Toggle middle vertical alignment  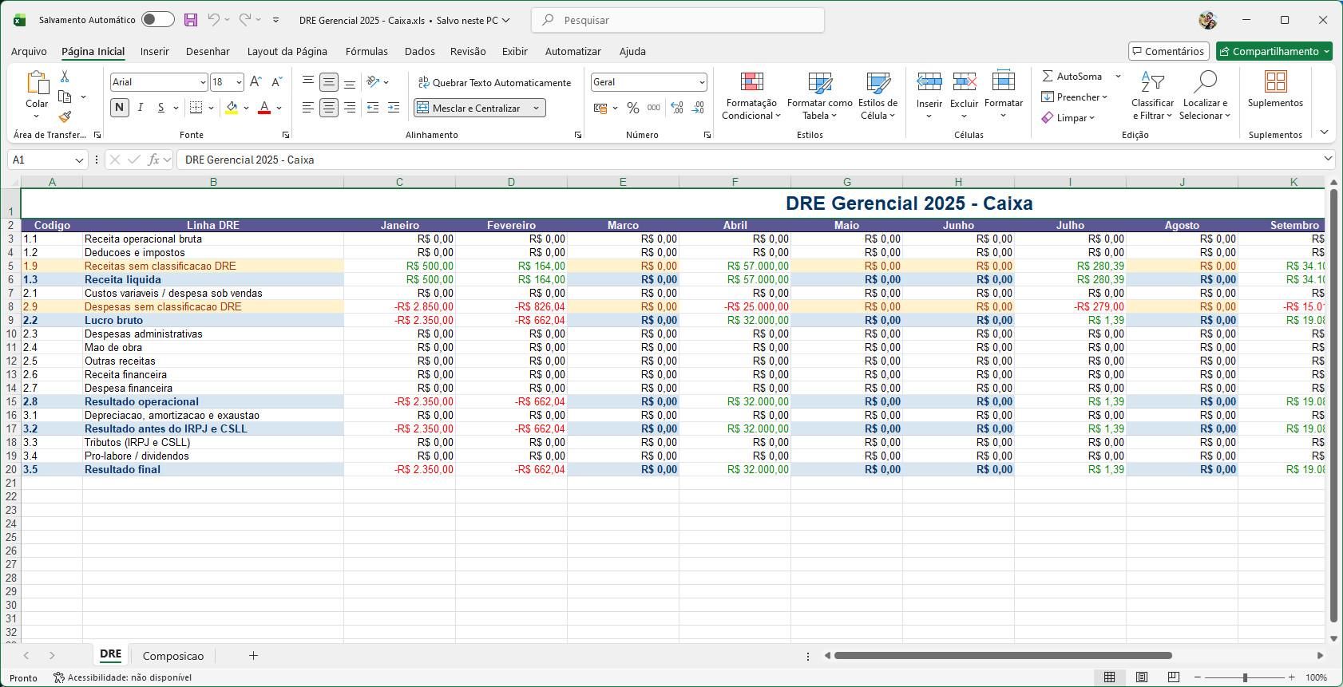(x=329, y=81)
